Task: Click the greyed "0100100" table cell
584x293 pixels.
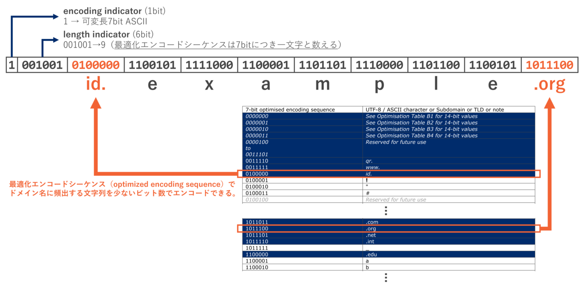Action: pos(256,199)
